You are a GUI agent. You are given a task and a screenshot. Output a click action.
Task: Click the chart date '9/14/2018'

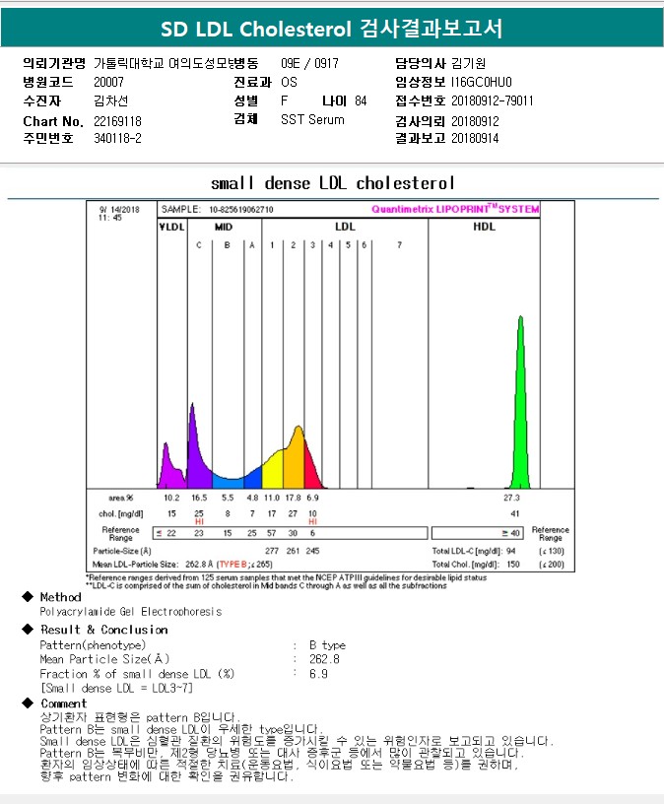coord(119,209)
